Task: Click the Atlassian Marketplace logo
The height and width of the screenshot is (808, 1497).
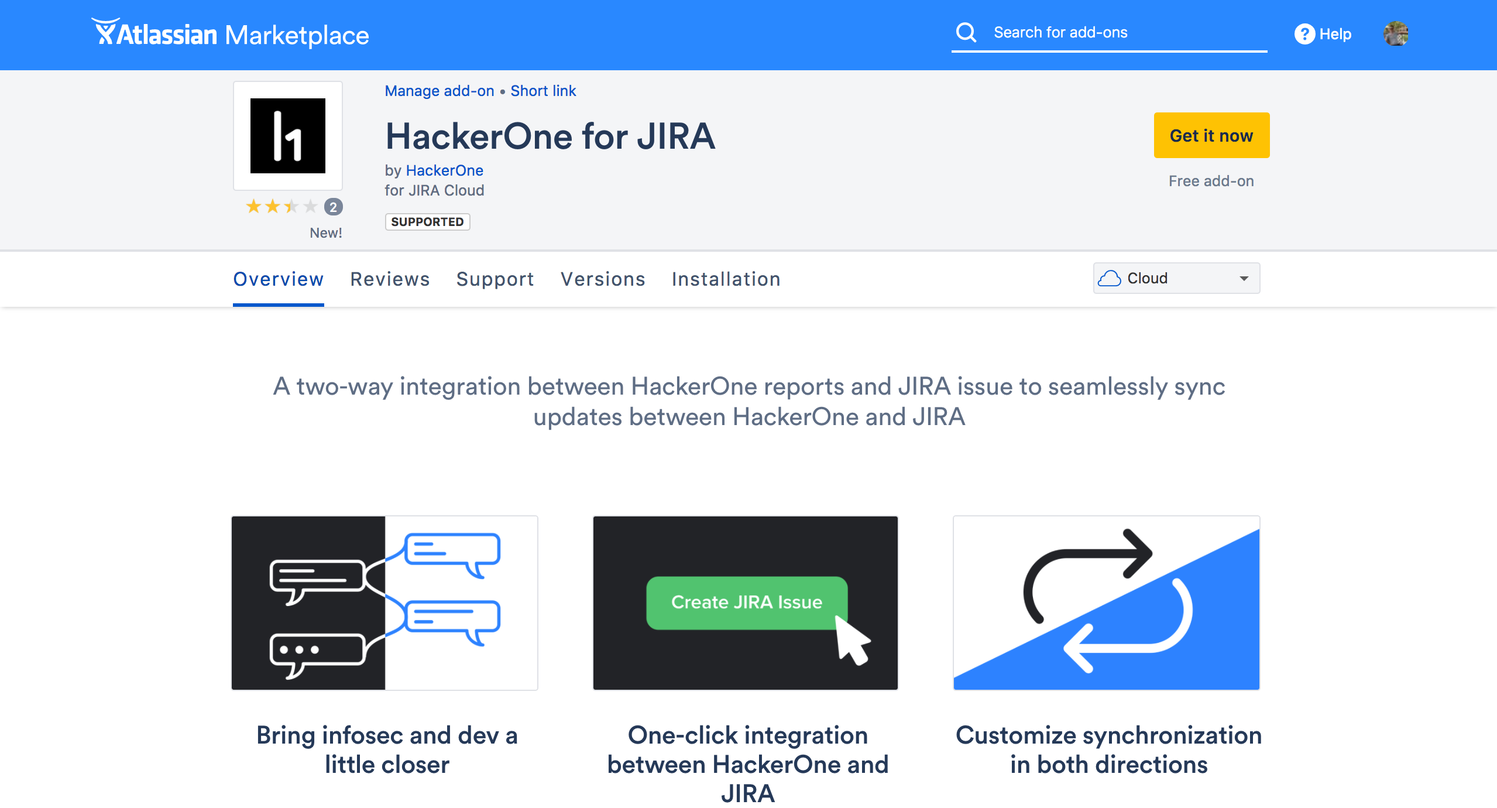Action: point(230,34)
